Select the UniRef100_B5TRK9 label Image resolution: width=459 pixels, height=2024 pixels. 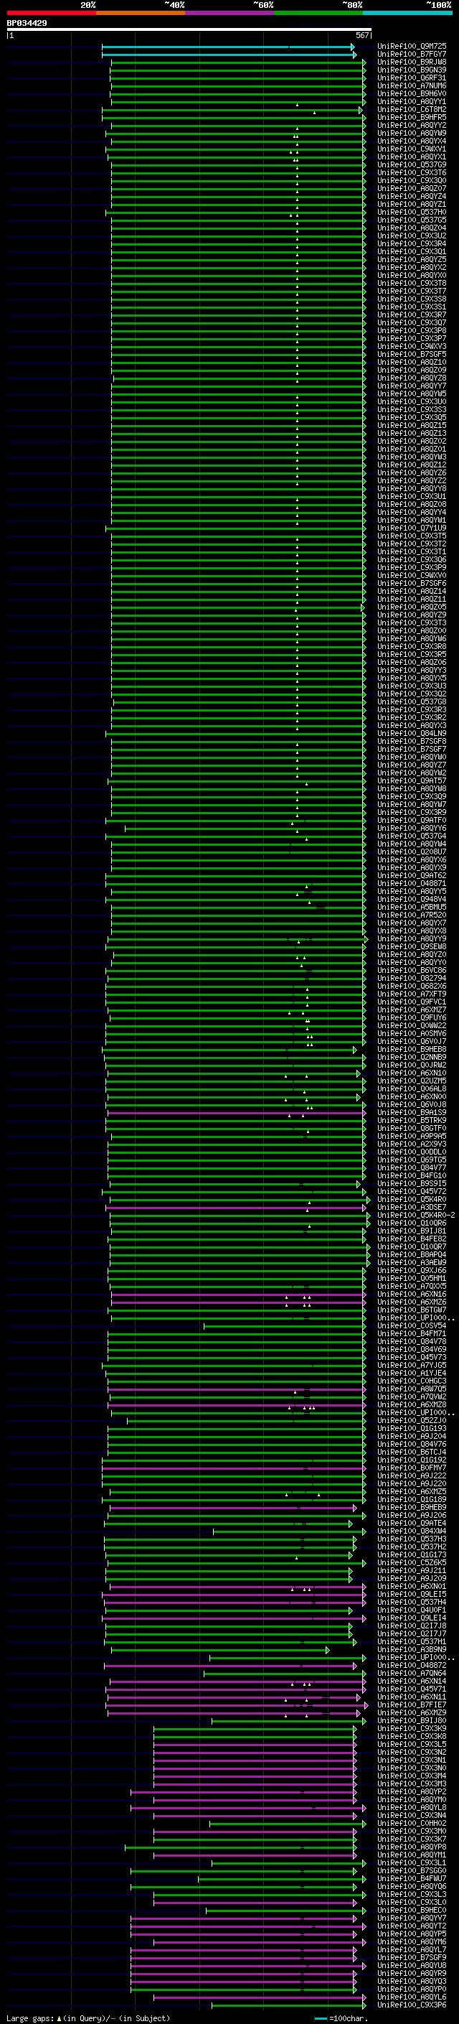411,1121
